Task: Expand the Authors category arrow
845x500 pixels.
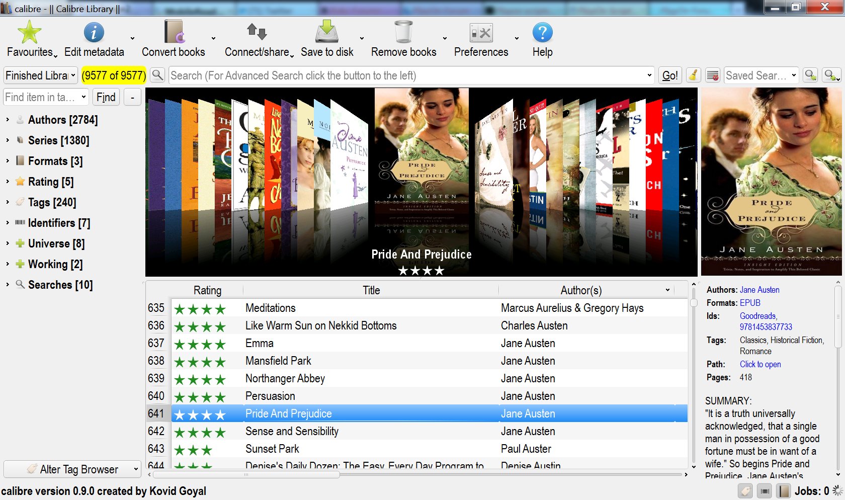Action: (8, 120)
